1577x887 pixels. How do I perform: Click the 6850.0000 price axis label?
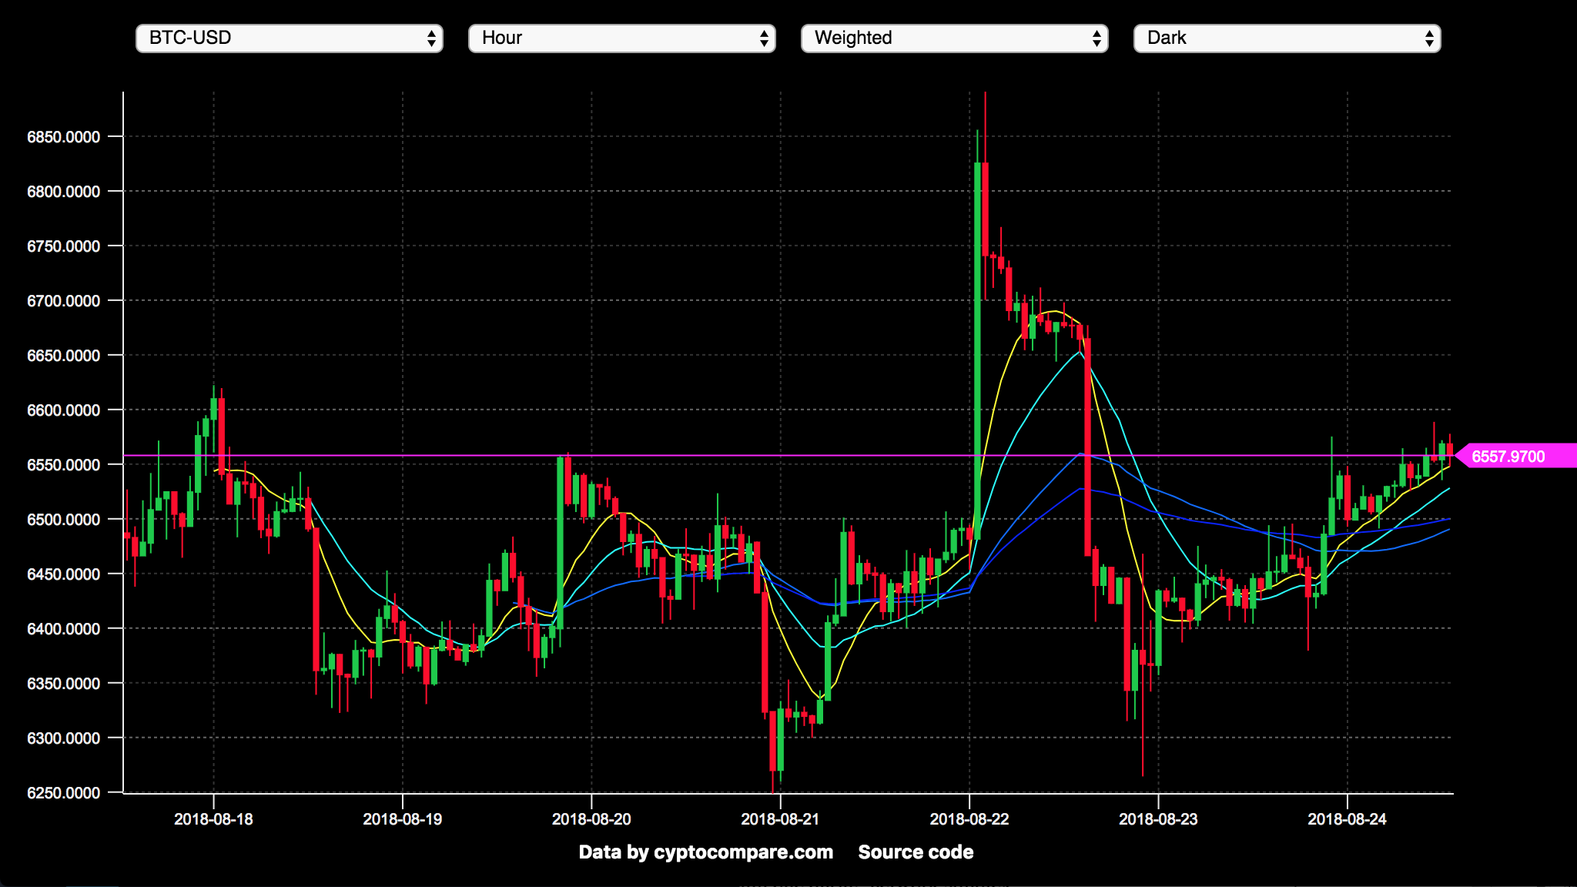point(63,137)
